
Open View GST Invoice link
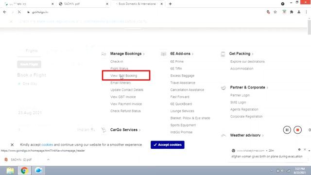tap(123, 97)
